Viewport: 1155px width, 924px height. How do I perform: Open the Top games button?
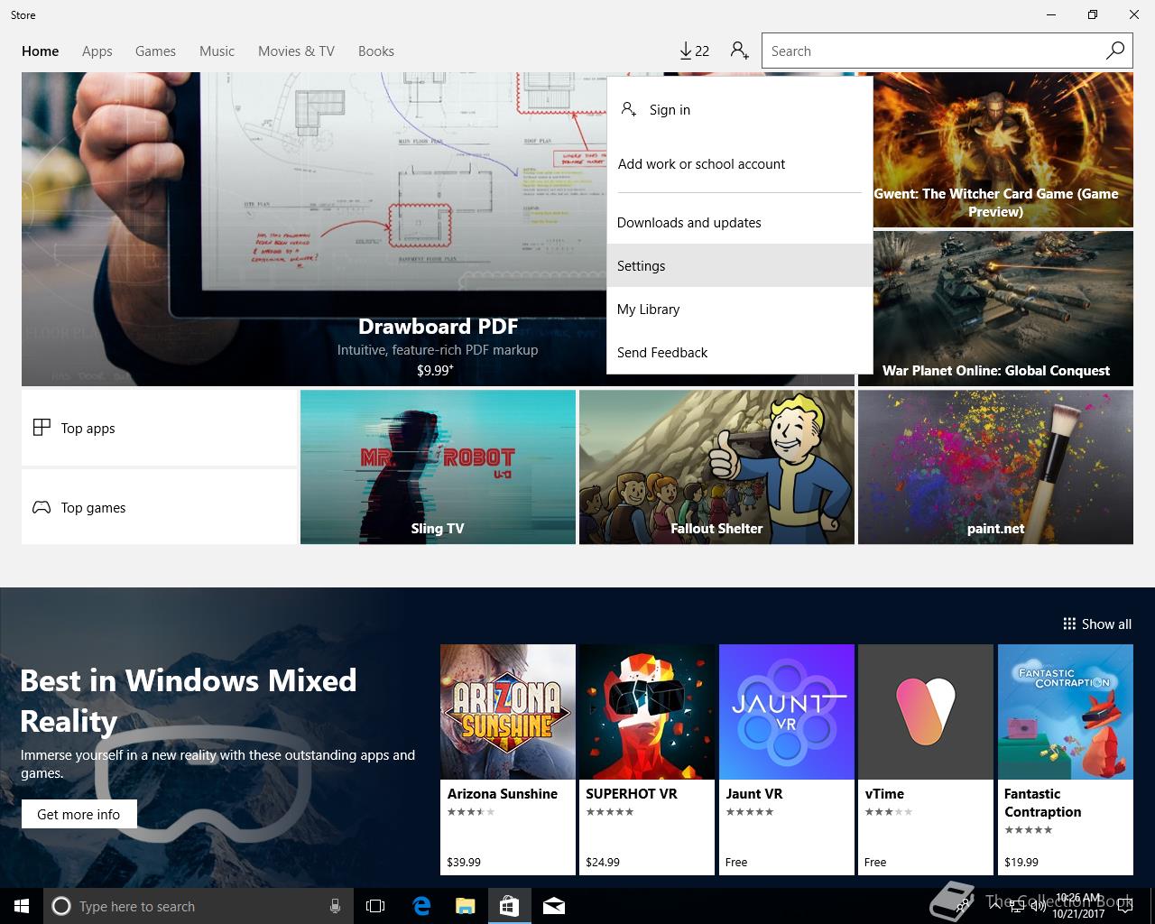click(x=159, y=507)
